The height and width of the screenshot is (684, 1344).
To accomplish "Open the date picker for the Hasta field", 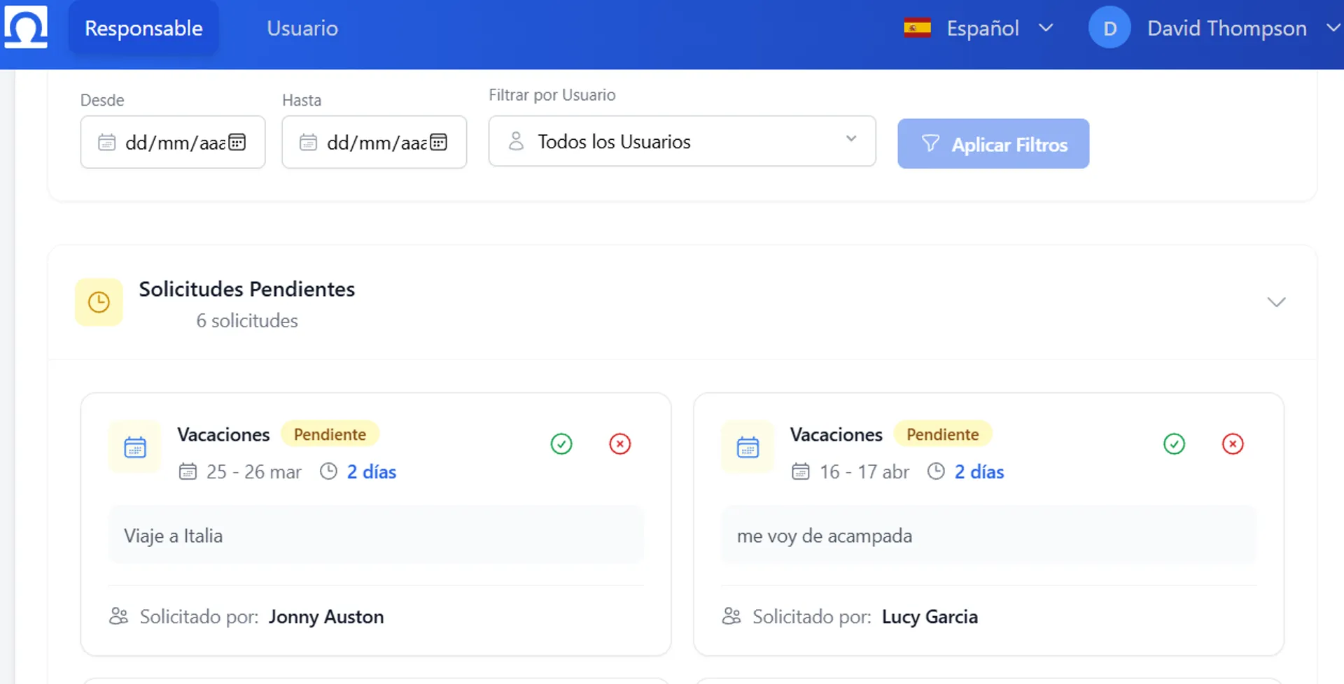I will pos(439,142).
